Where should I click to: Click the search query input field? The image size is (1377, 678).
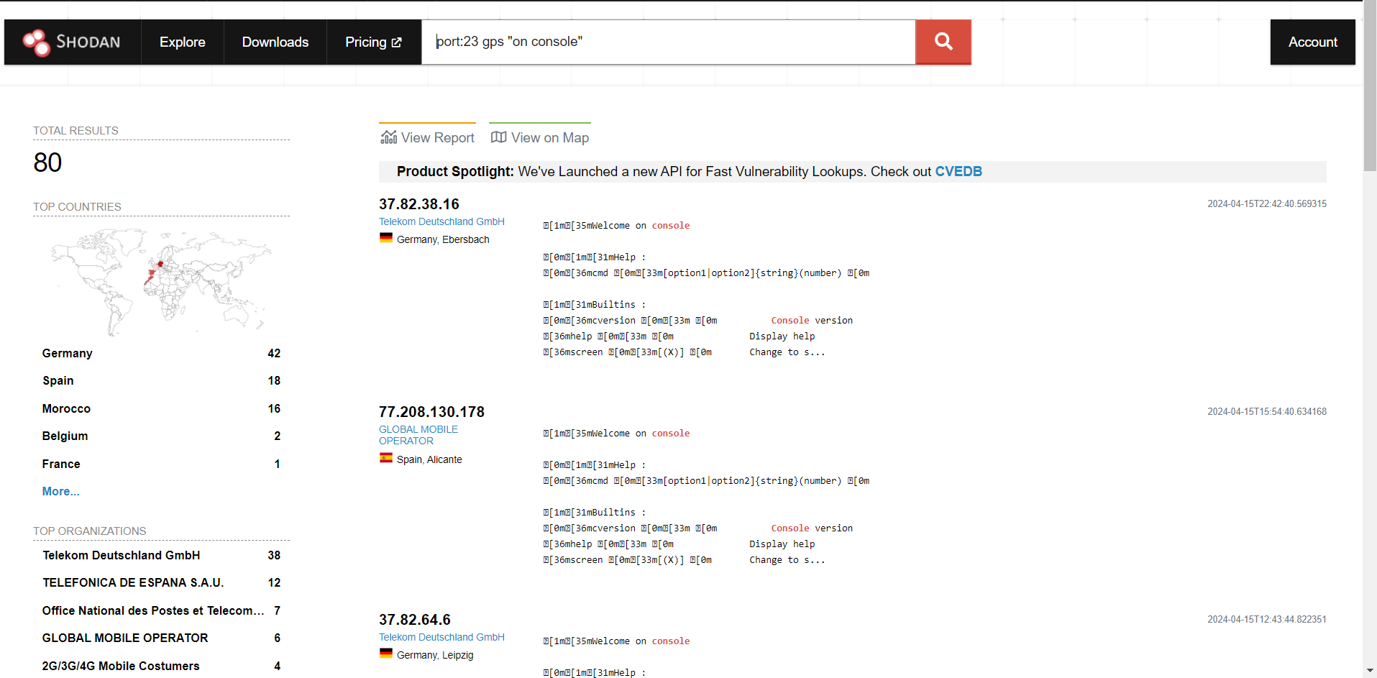click(x=667, y=42)
